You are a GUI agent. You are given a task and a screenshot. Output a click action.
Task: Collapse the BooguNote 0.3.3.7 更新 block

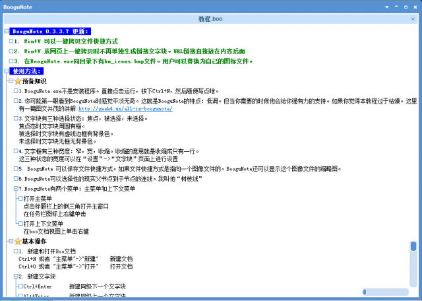click(7, 31)
